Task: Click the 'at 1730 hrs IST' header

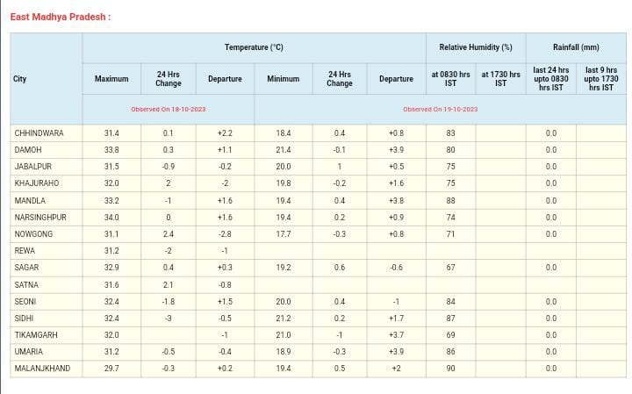Action: pos(500,79)
